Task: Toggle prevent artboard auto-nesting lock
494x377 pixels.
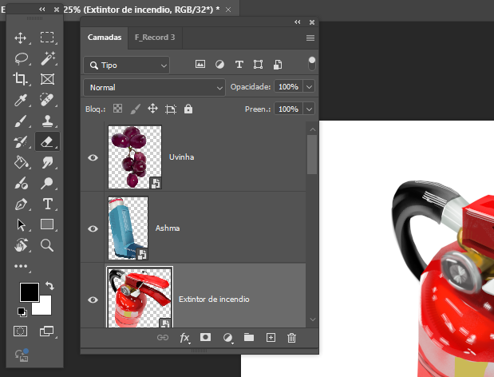Action: (x=171, y=109)
